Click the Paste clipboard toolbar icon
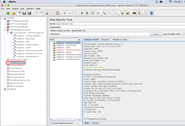This screenshot has height=126, width=185. point(58,13)
